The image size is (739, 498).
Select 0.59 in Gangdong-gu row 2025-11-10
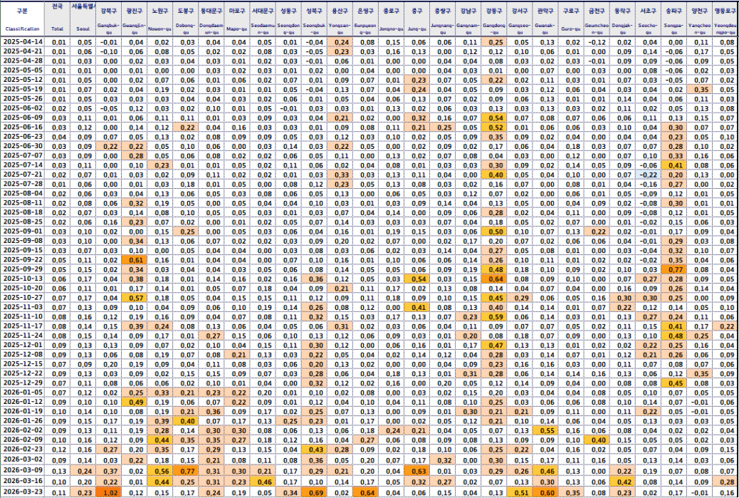point(493,316)
